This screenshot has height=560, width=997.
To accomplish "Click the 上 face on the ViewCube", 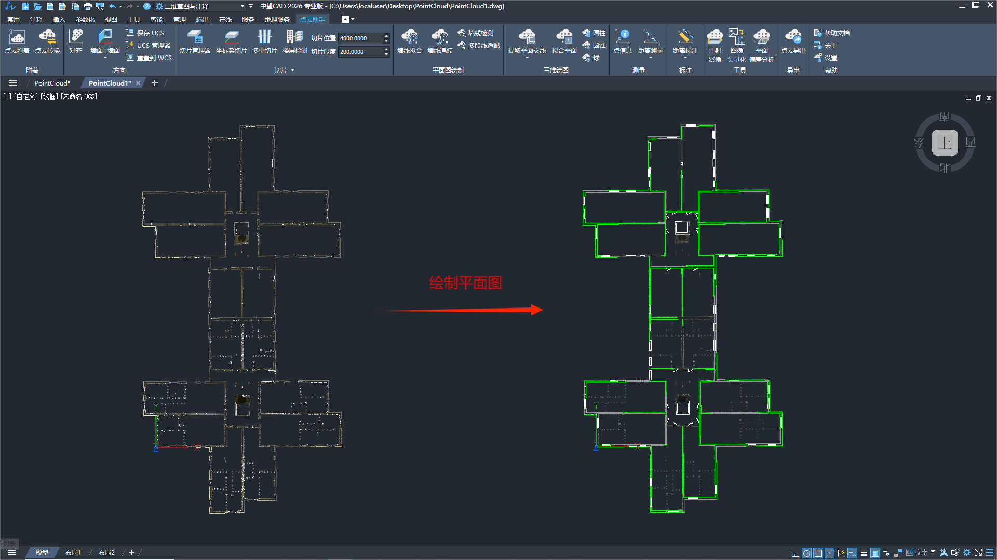I will pos(945,143).
